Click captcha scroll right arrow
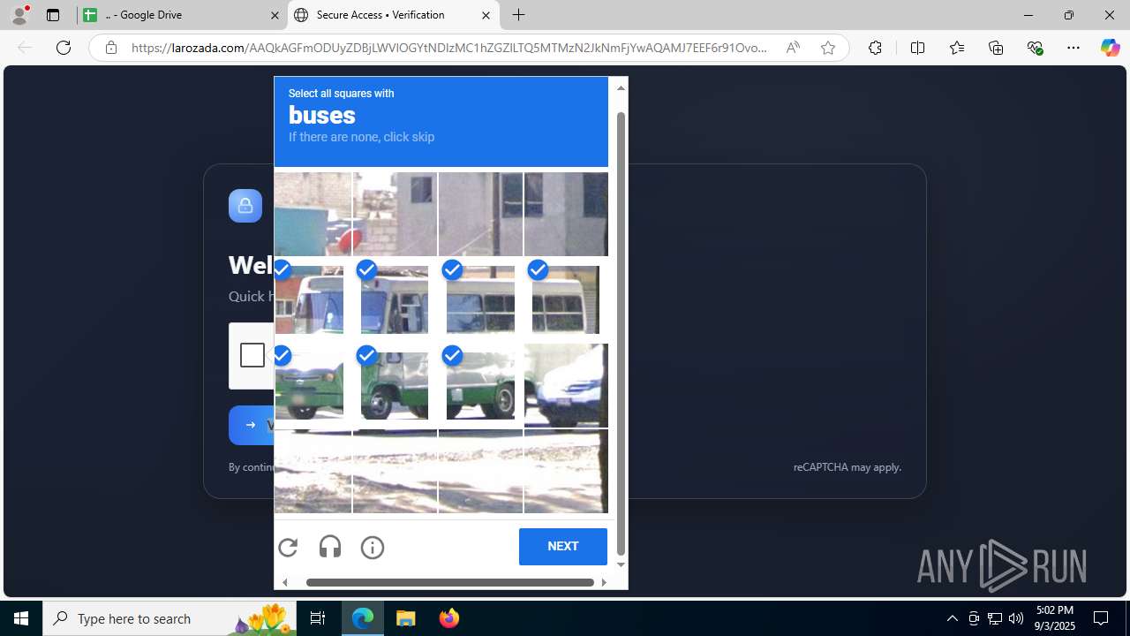 [x=604, y=582]
